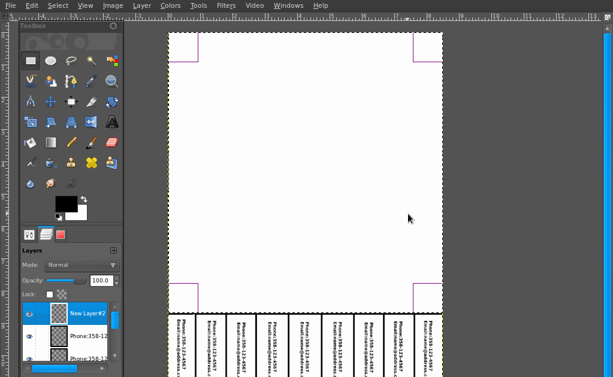613x377 pixels.
Task: Toggle visibility of New Layer#2
Action: pyautogui.click(x=29, y=314)
